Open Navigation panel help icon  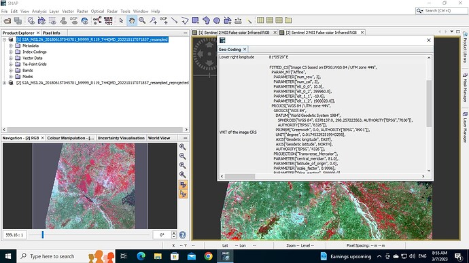coord(183,235)
